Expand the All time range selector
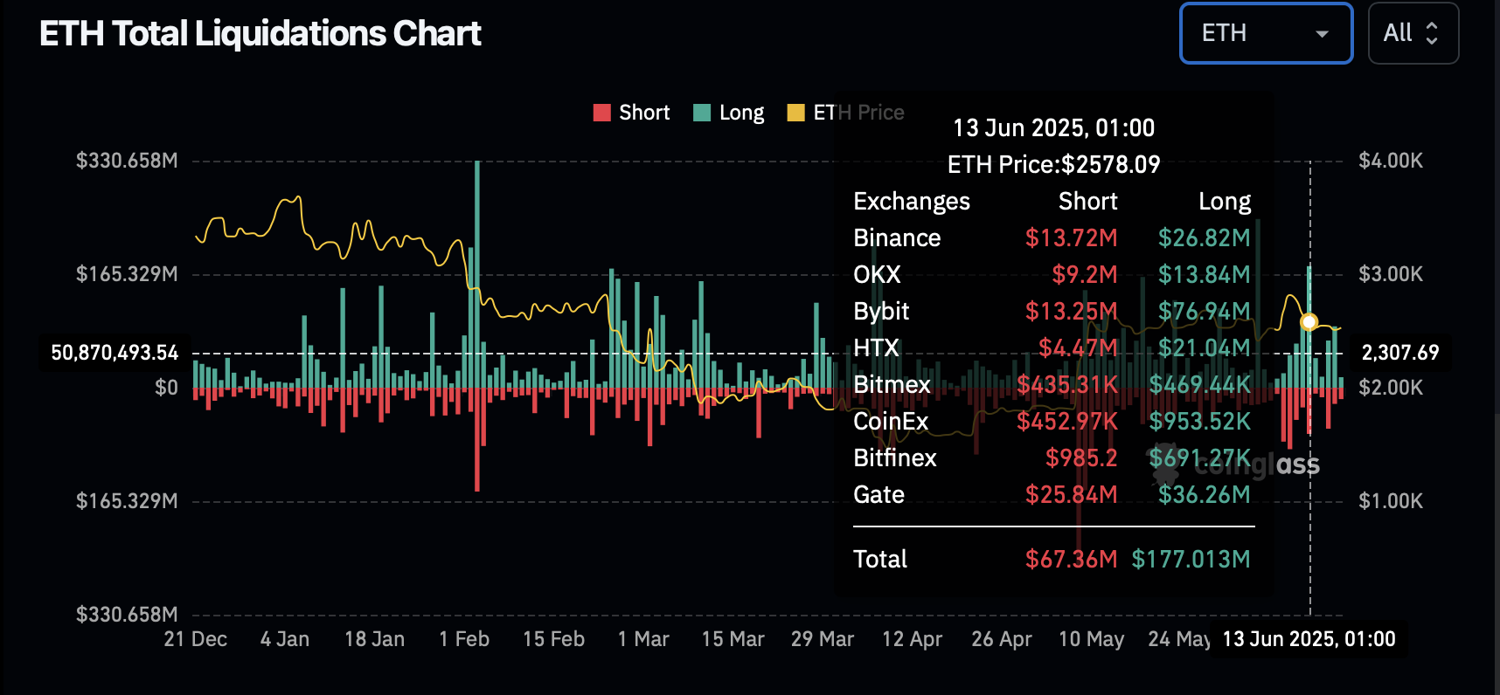This screenshot has height=695, width=1500. (x=1413, y=33)
